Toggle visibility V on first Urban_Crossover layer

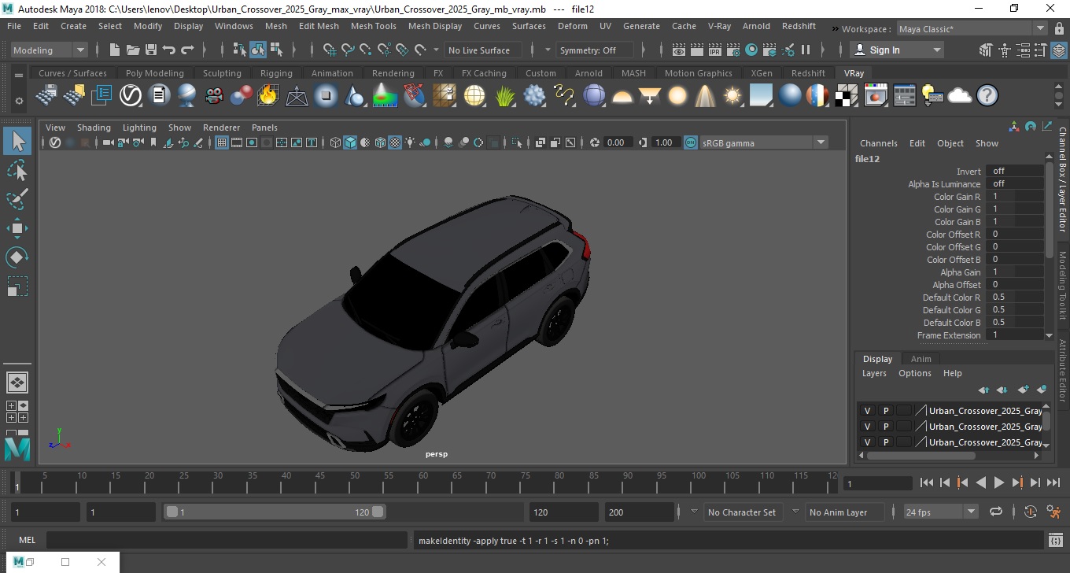point(867,411)
